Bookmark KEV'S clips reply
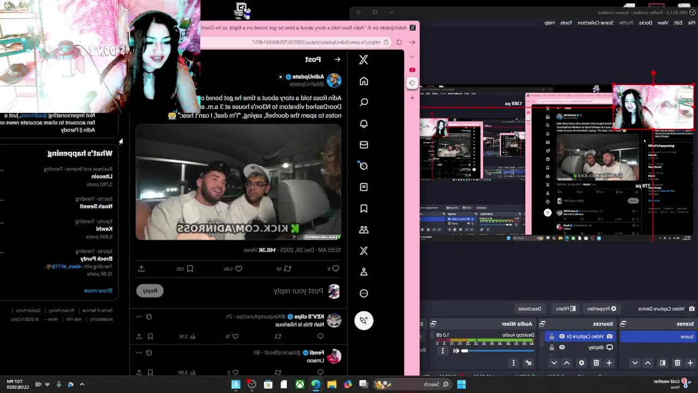 151,336
